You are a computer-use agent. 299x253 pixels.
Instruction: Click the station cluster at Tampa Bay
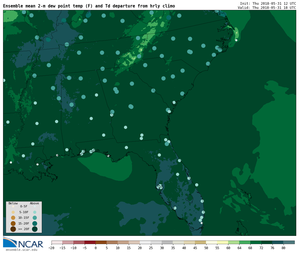click(x=159, y=187)
